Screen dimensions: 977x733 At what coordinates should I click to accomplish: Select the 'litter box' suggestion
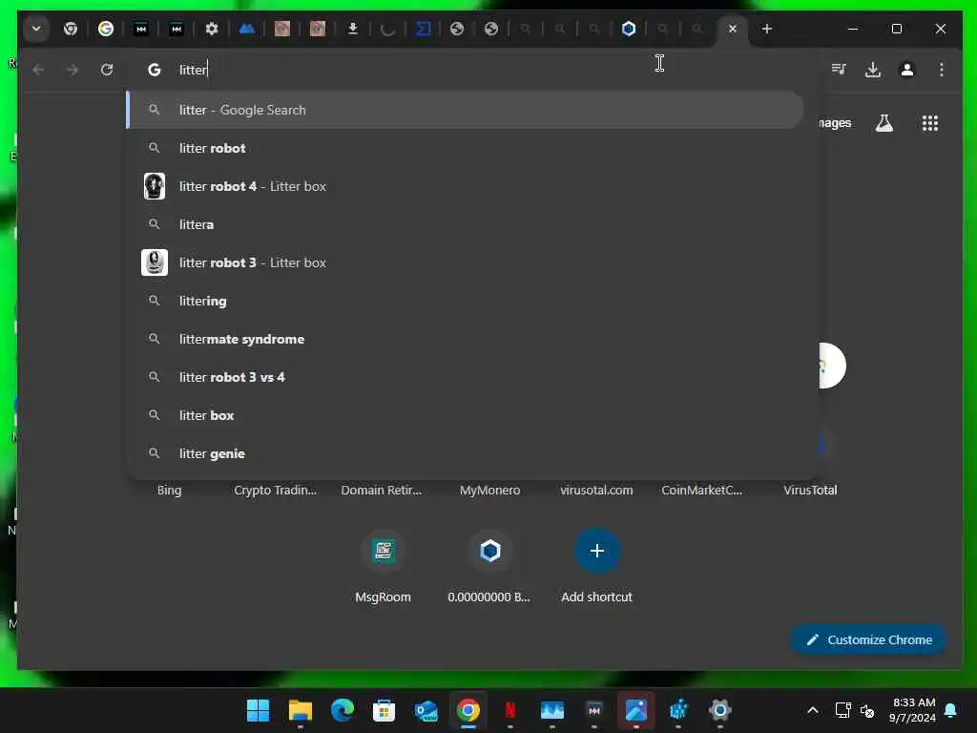465,415
